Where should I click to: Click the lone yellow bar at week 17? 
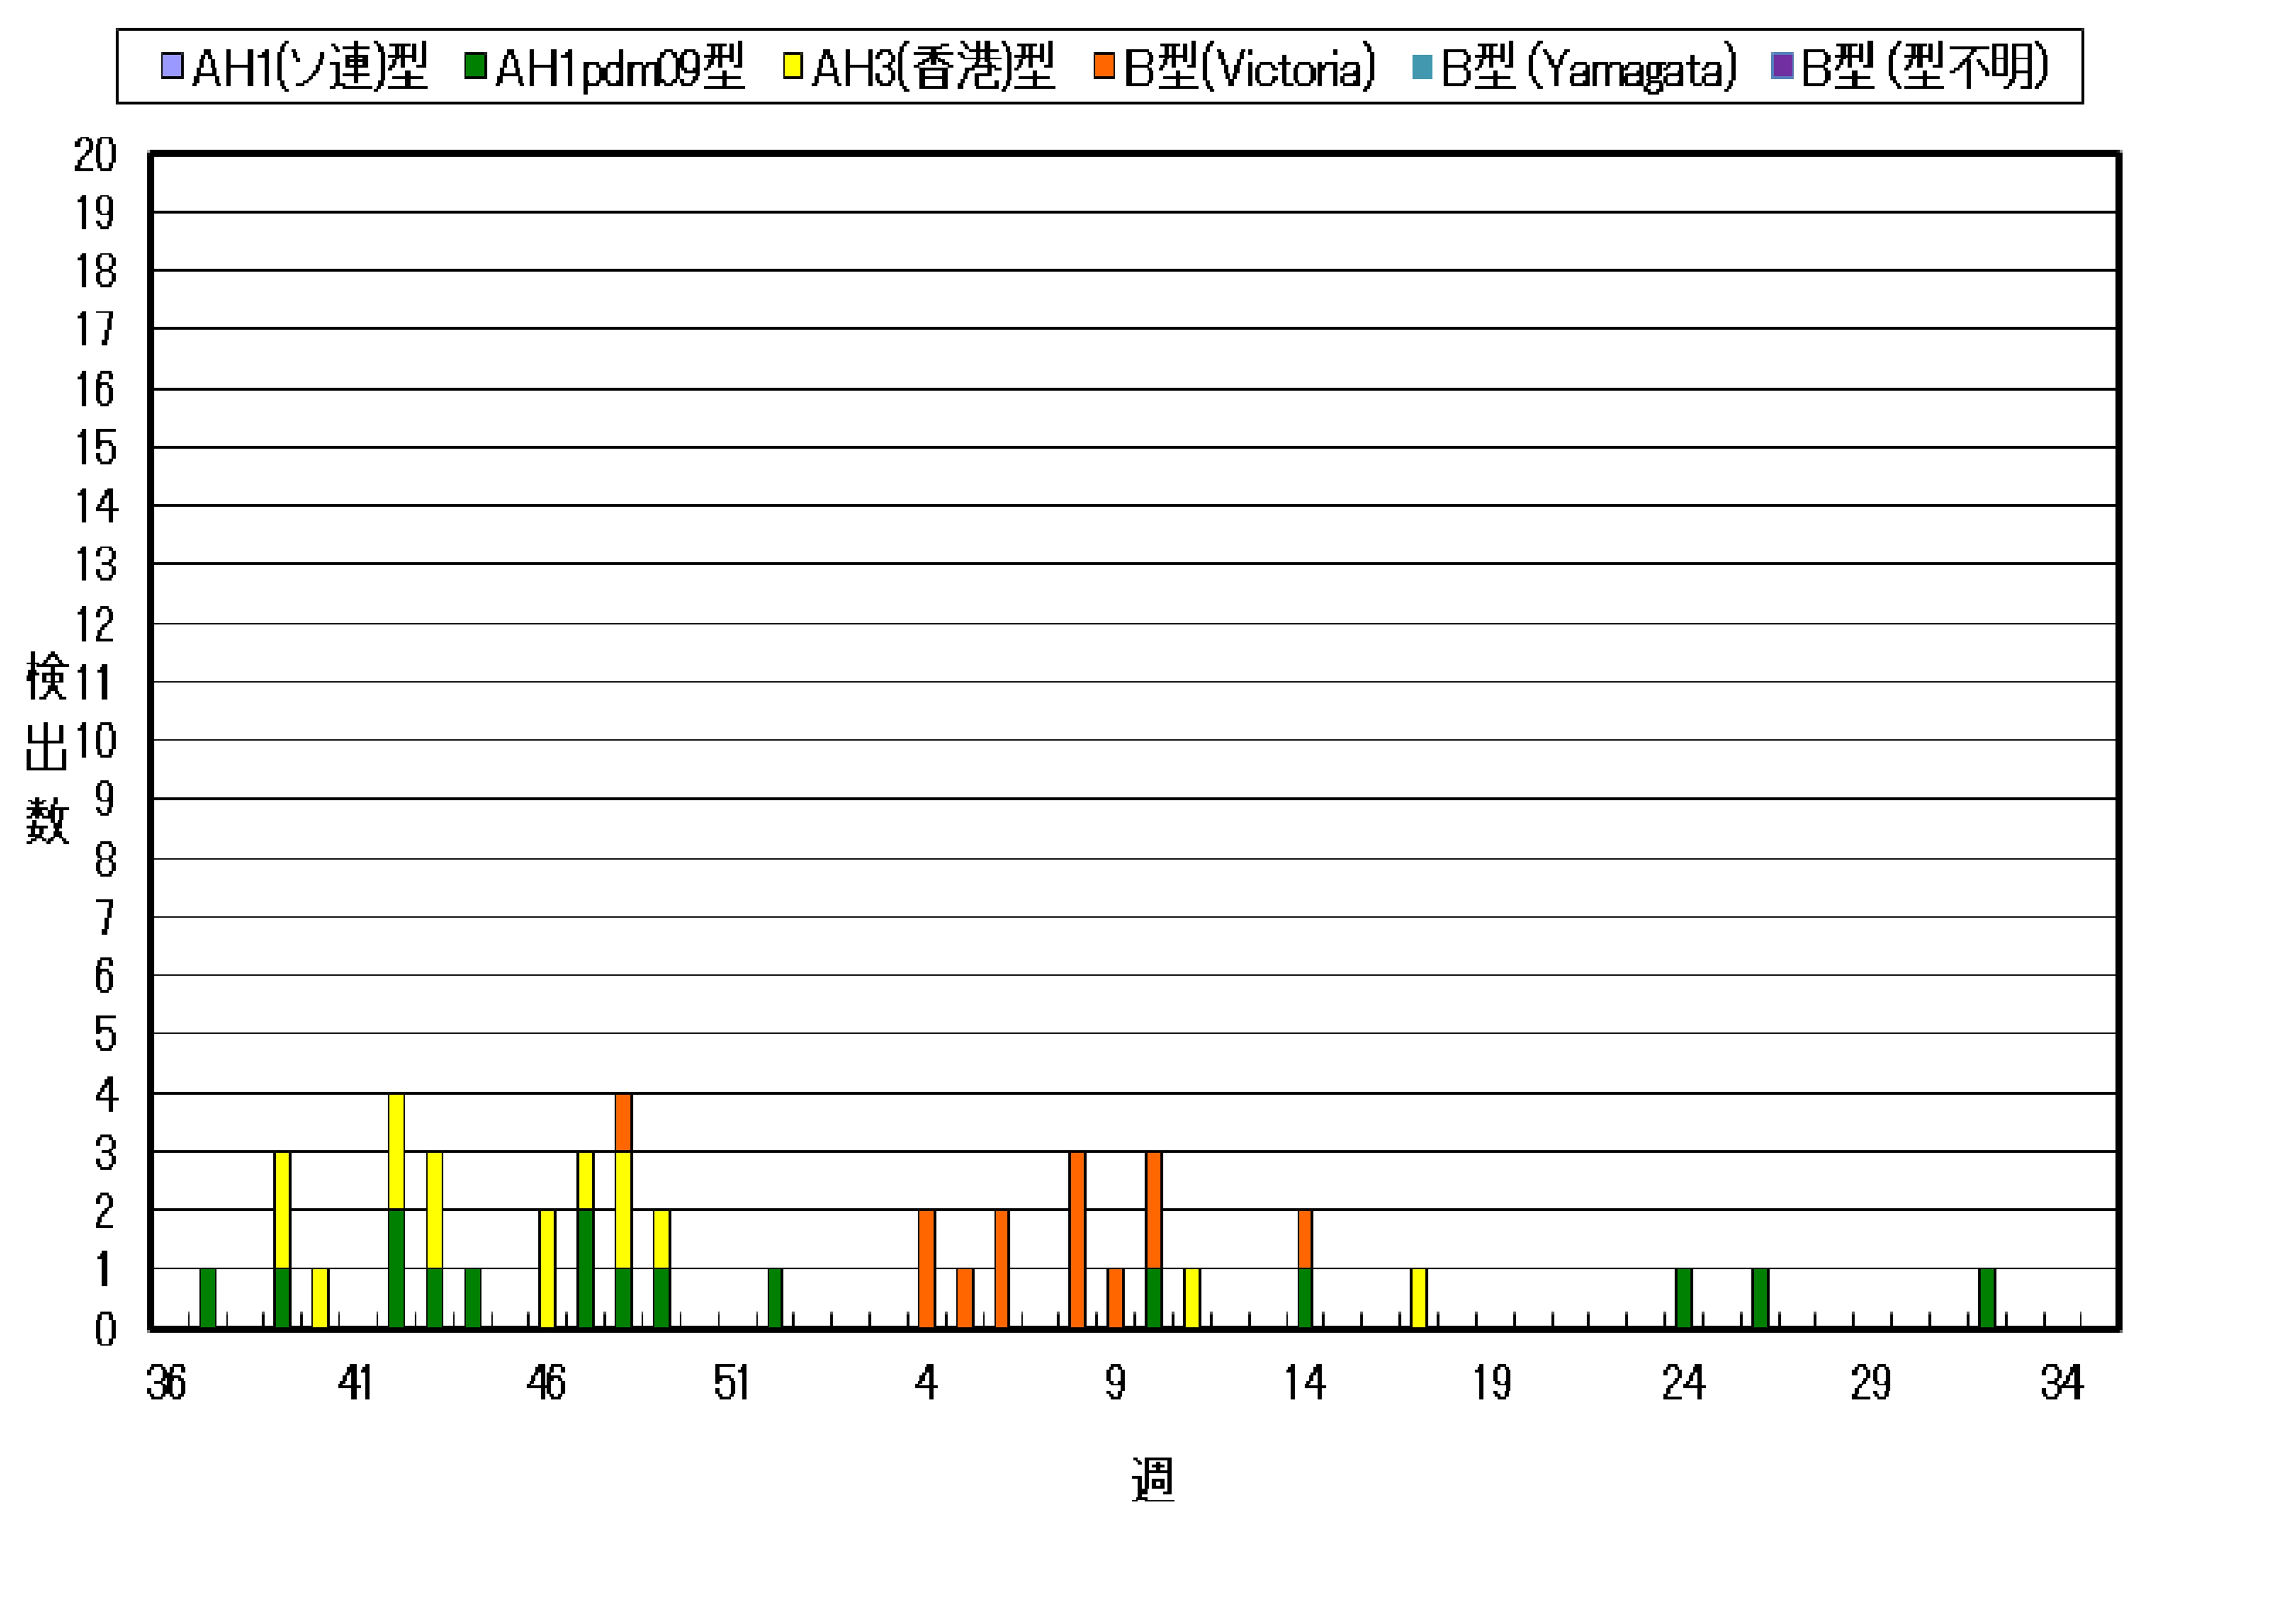pos(1419,1298)
